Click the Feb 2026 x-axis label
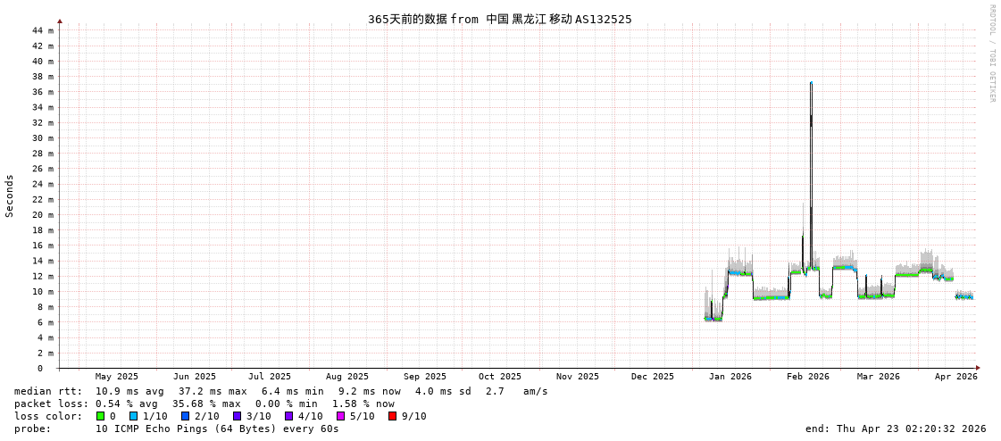Screen dimensions: 1001x441 click(x=807, y=377)
